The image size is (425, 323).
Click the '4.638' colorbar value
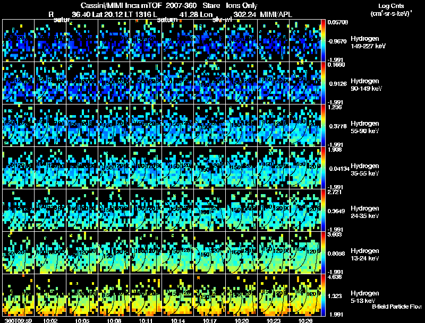pyautogui.click(x=335, y=277)
